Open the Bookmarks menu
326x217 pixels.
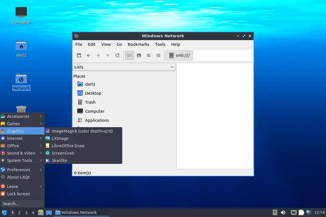point(138,44)
